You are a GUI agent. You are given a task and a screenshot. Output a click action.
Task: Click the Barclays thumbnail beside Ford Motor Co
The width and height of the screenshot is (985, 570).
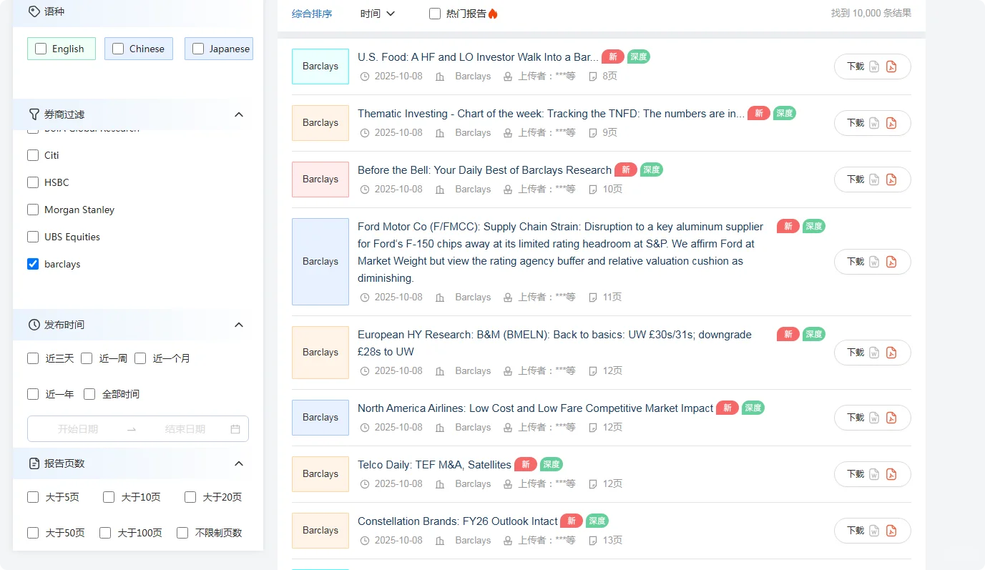pos(320,262)
